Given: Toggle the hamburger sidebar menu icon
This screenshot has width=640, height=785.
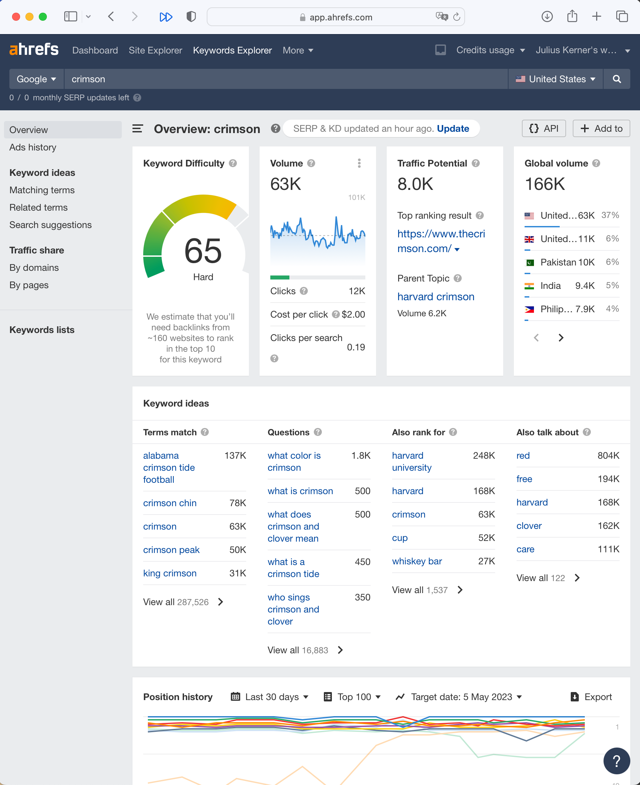Looking at the screenshot, I should (138, 129).
